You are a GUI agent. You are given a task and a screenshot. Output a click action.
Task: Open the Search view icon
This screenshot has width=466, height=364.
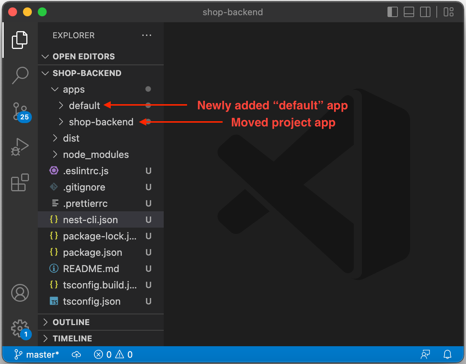tap(20, 75)
